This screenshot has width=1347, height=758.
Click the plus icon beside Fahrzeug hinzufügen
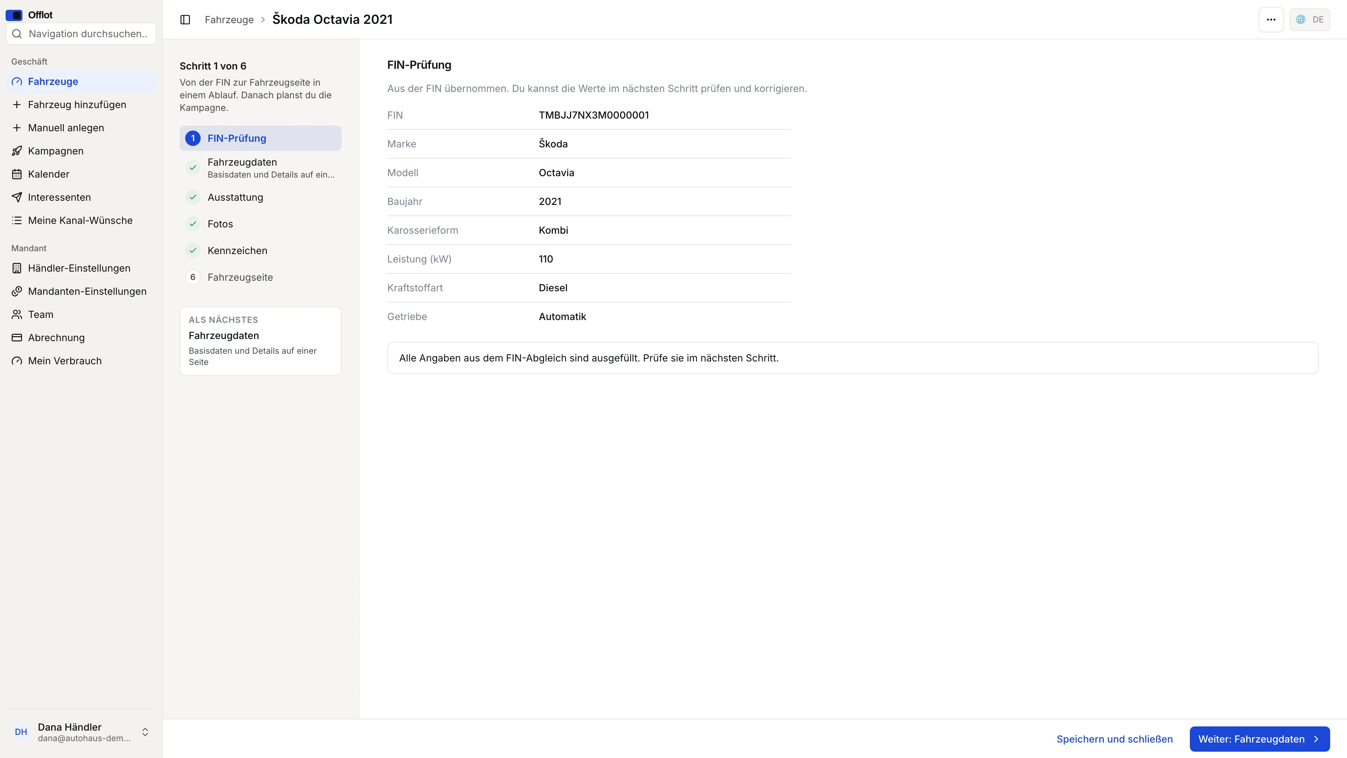click(17, 105)
